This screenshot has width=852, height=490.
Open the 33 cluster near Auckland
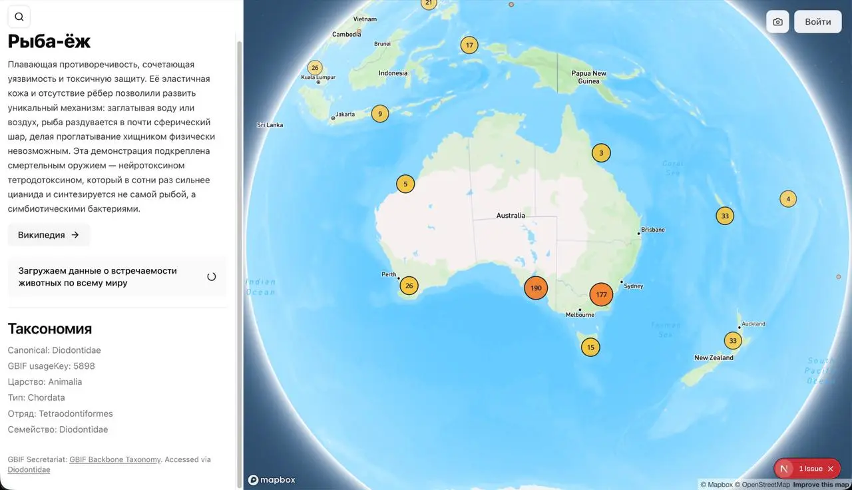pyautogui.click(x=733, y=341)
